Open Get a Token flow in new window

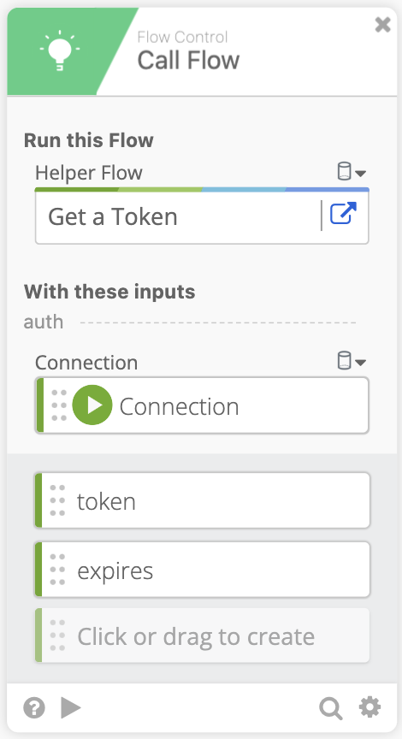coord(343,213)
